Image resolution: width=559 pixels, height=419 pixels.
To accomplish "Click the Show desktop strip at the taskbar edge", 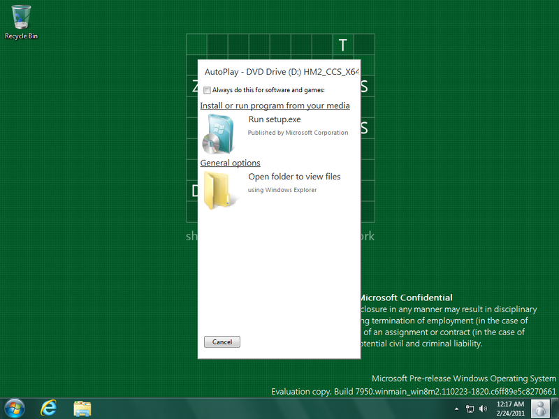I will 555,409.
